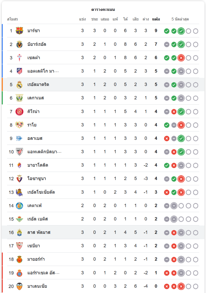
Task: Click the Real Madrid crest
Action: pyautogui.click(x=19, y=85)
